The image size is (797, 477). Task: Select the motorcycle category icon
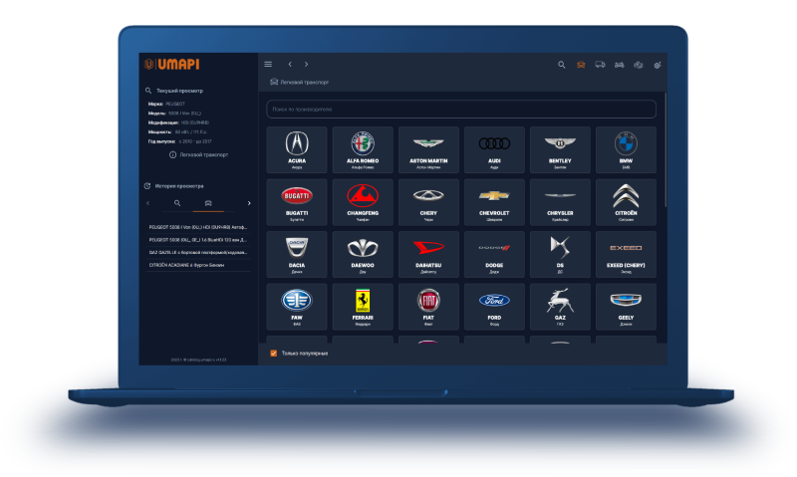[x=619, y=65]
